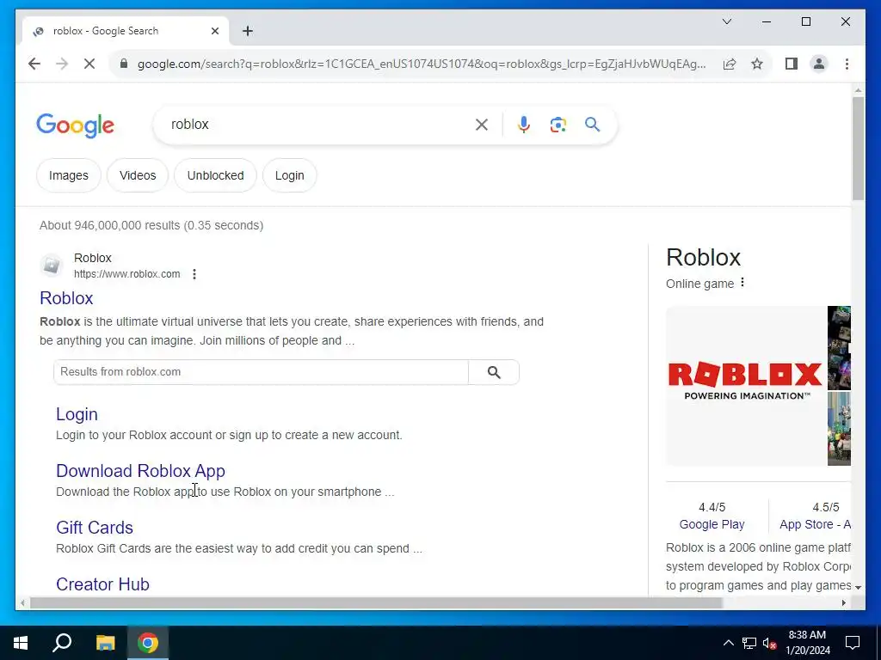Open the Roblox main result title
881x660 pixels.
pyautogui.click(x=66, y=298)
